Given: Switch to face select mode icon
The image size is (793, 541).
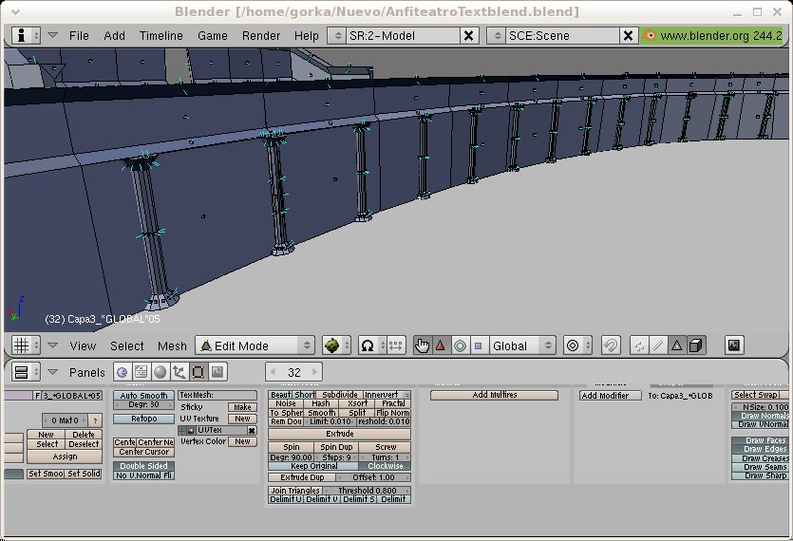Looking at the screenshot, I should (x=677, y=345).
